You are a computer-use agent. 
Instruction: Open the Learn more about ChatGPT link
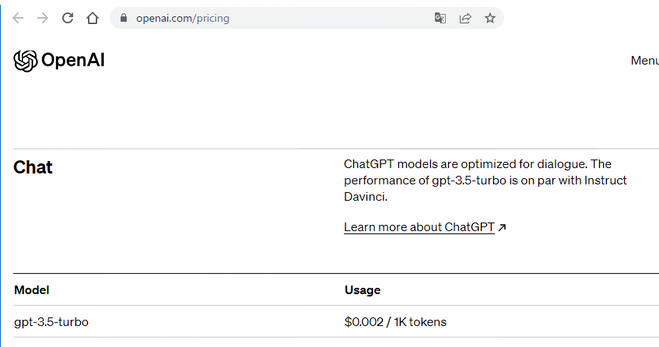tap(419, 227)
